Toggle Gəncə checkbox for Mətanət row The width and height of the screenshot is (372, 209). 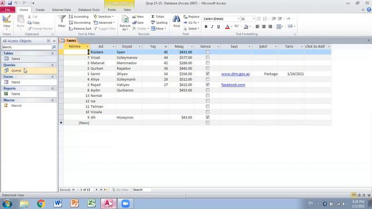[x=208, y=63]
